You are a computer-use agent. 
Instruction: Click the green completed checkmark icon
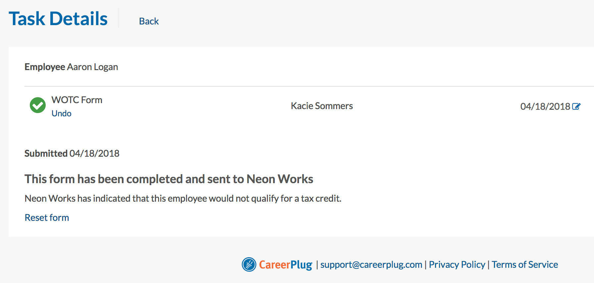[x=38, y=105]
